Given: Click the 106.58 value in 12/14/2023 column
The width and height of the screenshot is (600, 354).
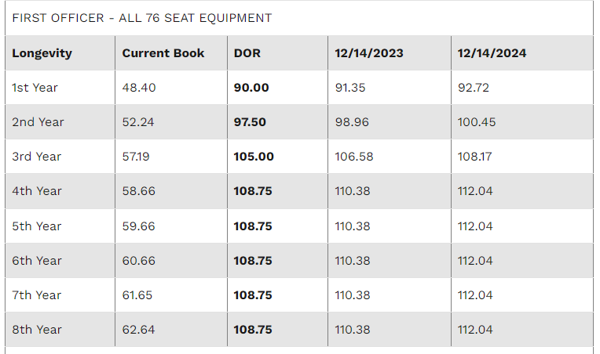Looking at the screenshot, I should pos(353,157).
